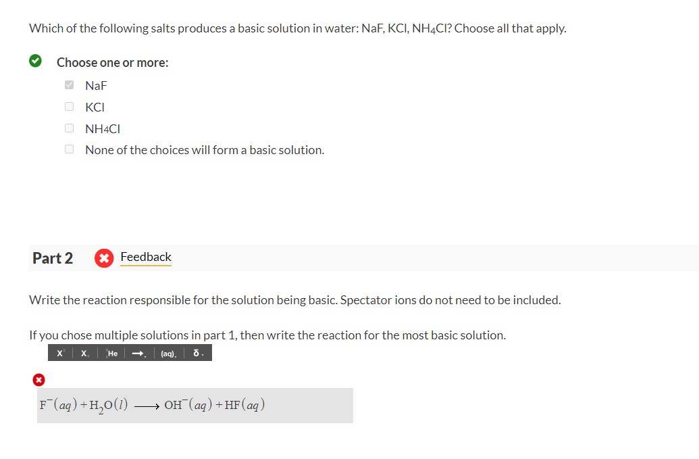
Task: Click the green checkmark correctness indicator
Action: [35, 60]
